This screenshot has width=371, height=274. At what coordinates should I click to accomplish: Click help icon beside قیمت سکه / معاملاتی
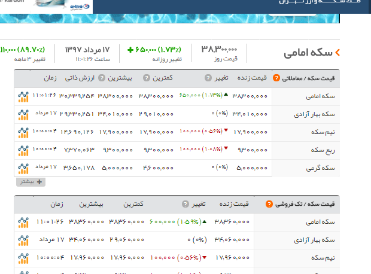coord(276,78)
